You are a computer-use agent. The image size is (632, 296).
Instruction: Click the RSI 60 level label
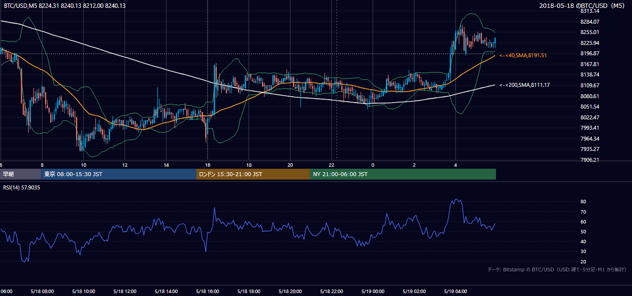point(583,222)
